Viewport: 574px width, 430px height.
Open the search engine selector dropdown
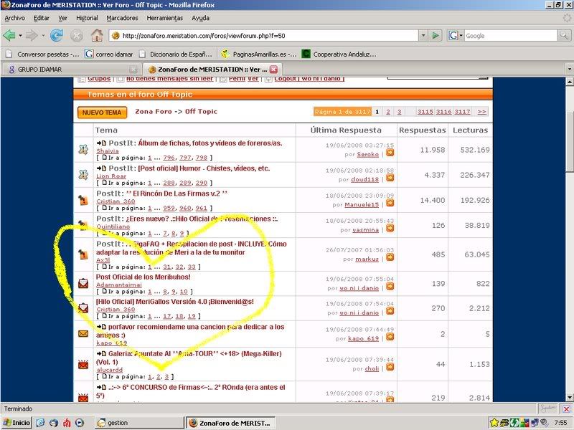click(x=456, y=35)
